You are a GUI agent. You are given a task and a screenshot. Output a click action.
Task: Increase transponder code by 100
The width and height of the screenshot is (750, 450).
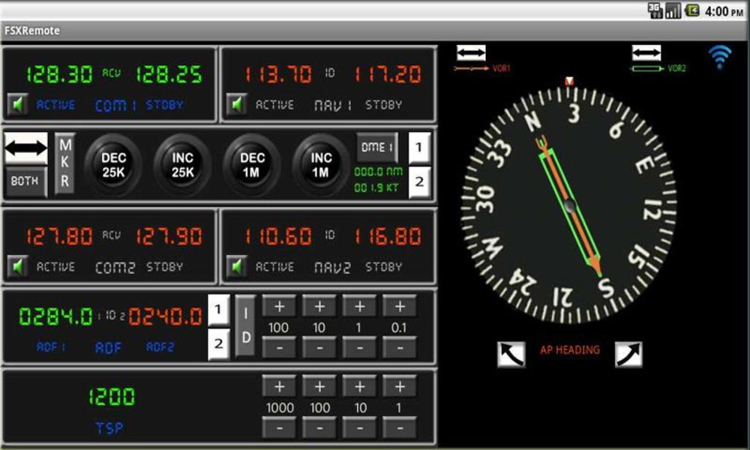[x=319, y=386]
